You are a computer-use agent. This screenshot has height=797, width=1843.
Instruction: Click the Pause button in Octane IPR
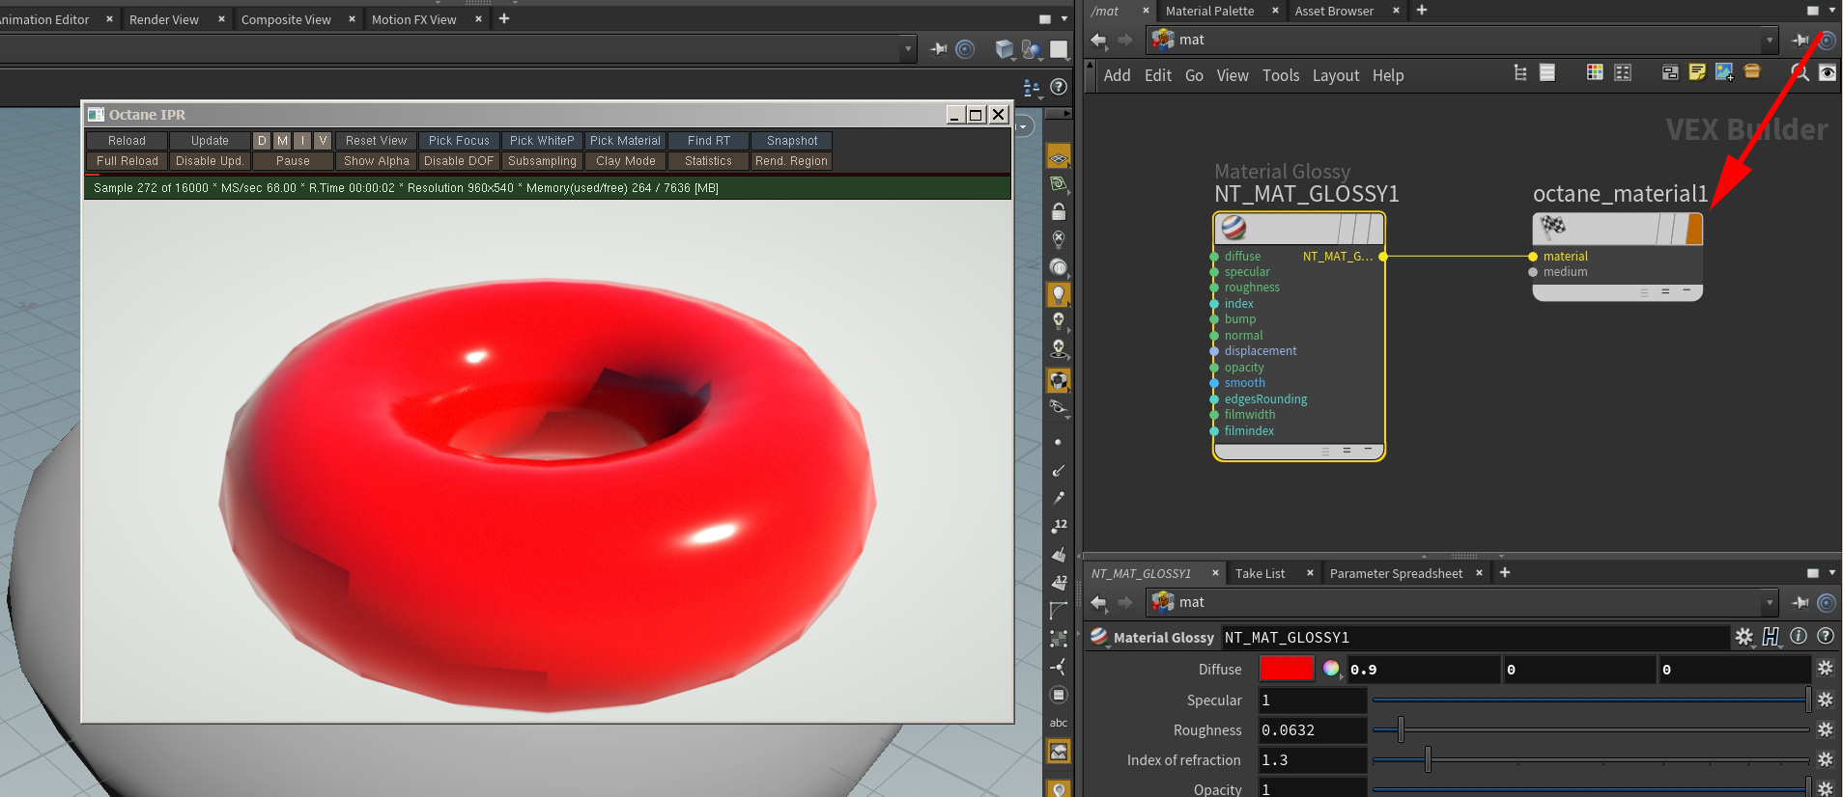pyautogui.click(x=293, y=161)
